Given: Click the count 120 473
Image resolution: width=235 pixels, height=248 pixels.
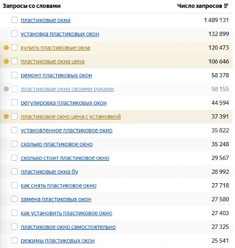Looking at the screenshot, I should (219, 48).
